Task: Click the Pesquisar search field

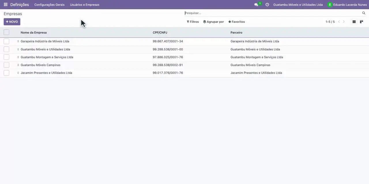Action: click(272, 13)
